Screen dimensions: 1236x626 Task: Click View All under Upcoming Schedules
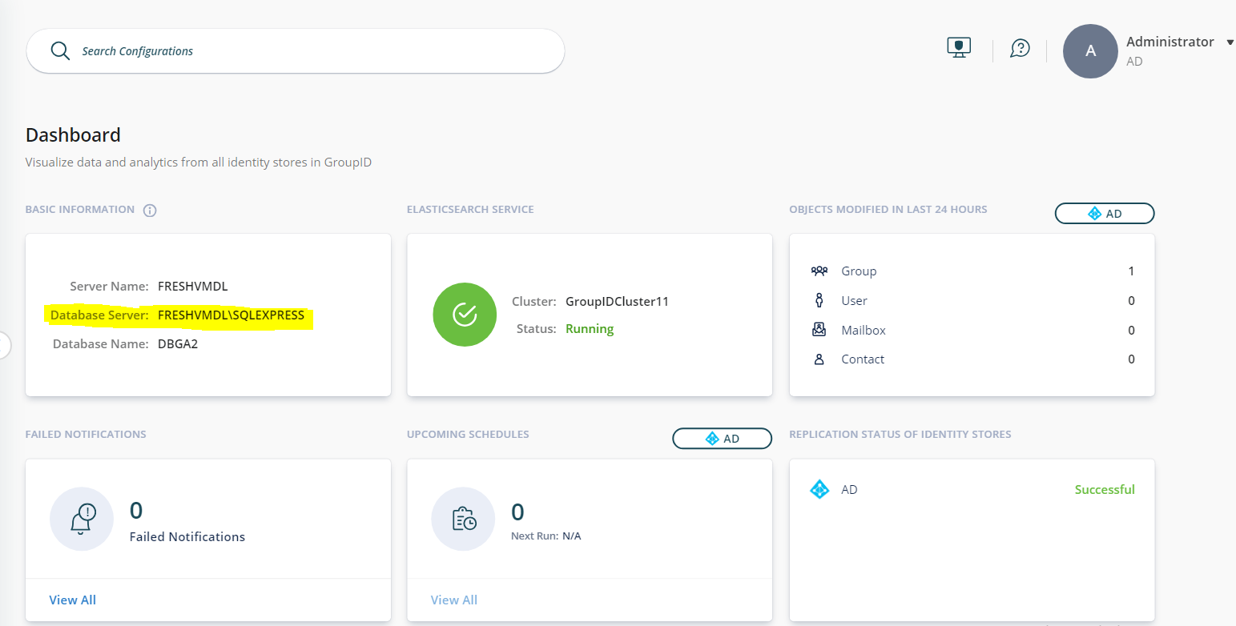point(453,600)
